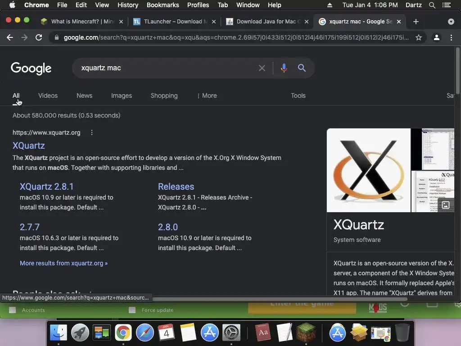Close the TLauncher tab
This screenshot has height=346, width=461.
[x=214, y=22]
